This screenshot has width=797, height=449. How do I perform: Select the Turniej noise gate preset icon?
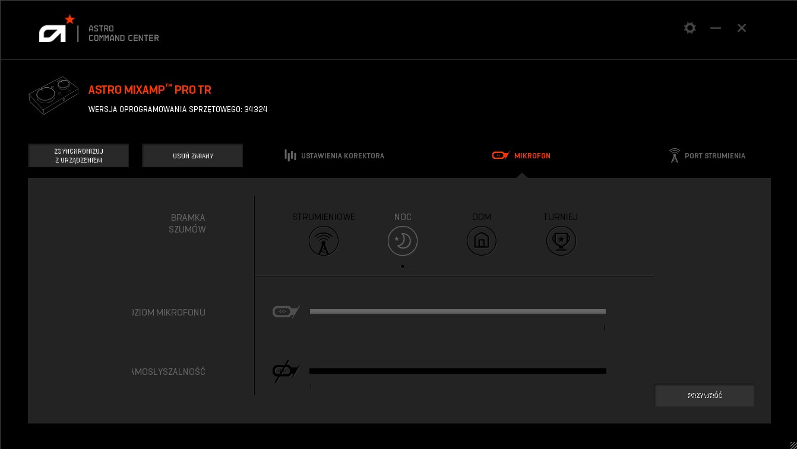(561, 241)
